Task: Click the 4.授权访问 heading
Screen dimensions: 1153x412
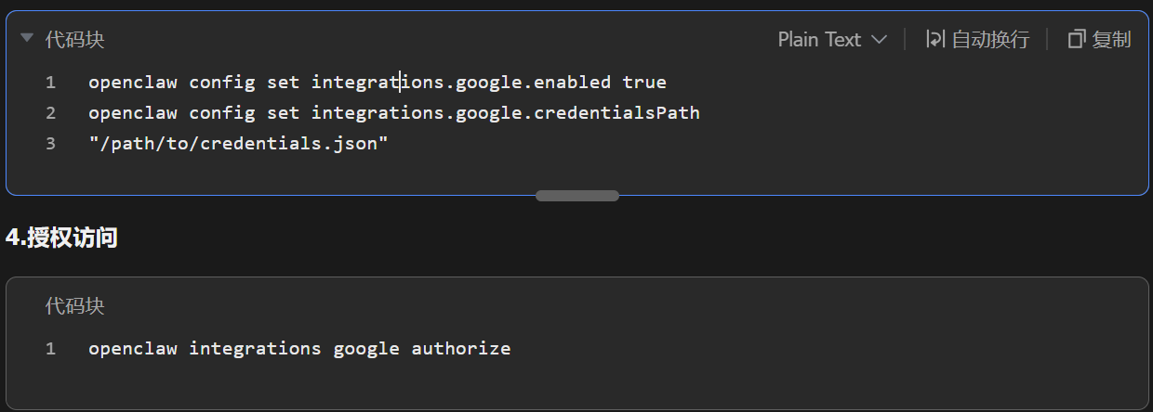Action: [61, 238]
